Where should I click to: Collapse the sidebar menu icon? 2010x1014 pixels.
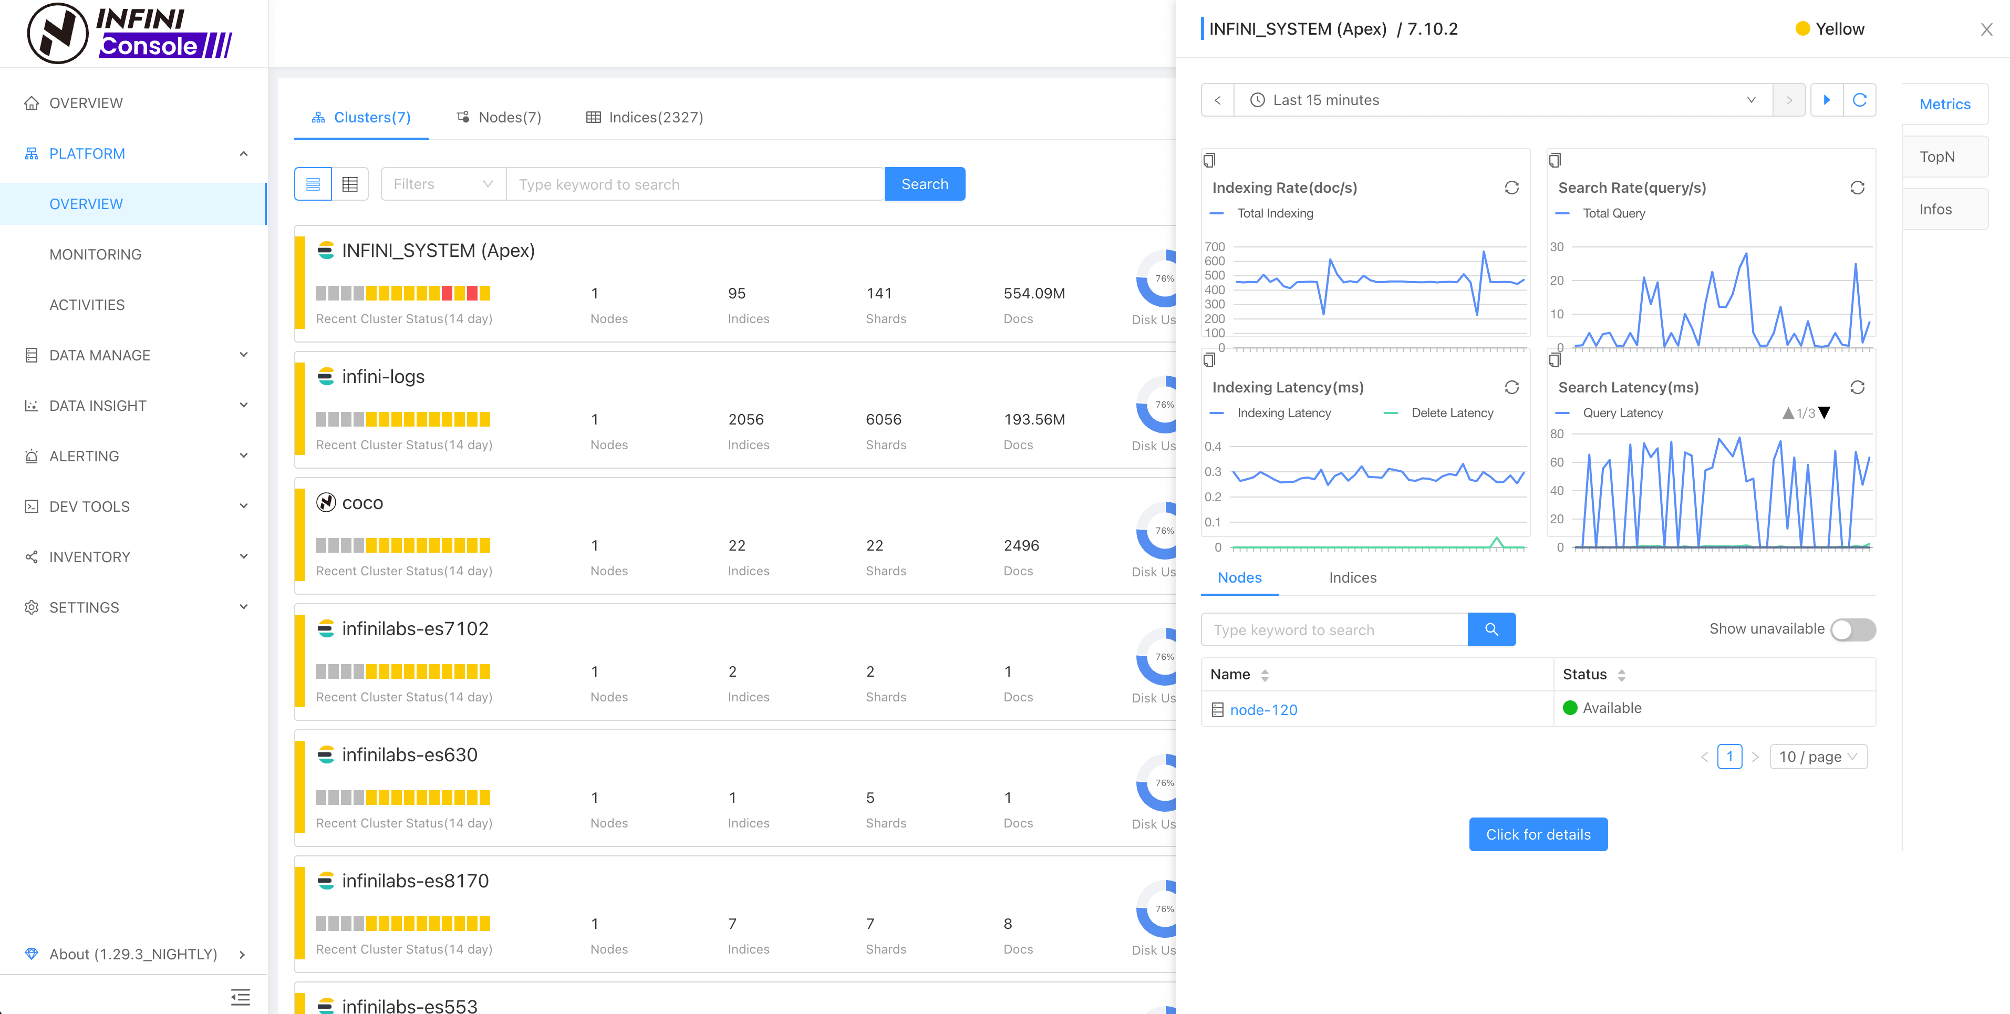point(240,997)
